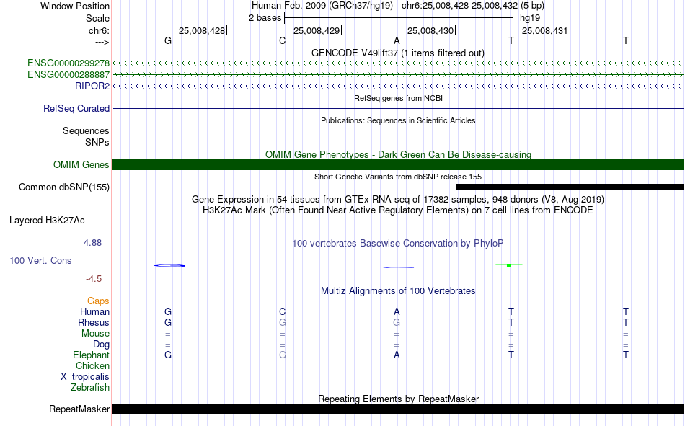Click Short Genetic Variants from dbSNP title
Viewport: 685px width, 426px height.
(x=398, y=177)
